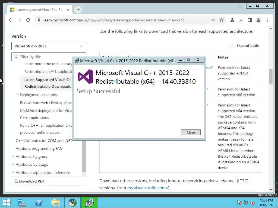Open the taskbar clock 10:33 PM

click(266, 203)
